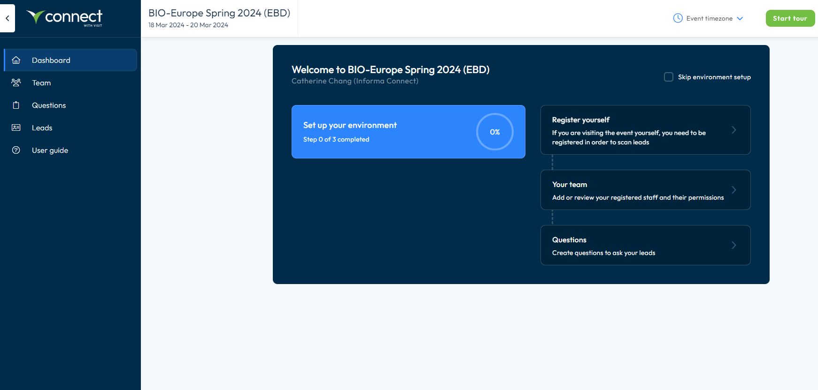
Task: Open Team in the sidebar
Action: (41, 83)
